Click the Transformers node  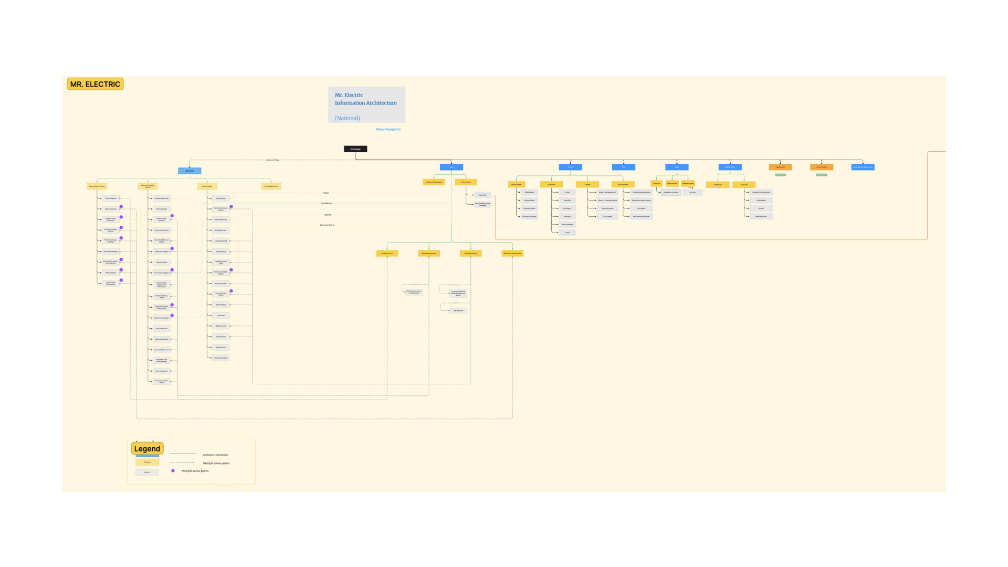point(220,316)
